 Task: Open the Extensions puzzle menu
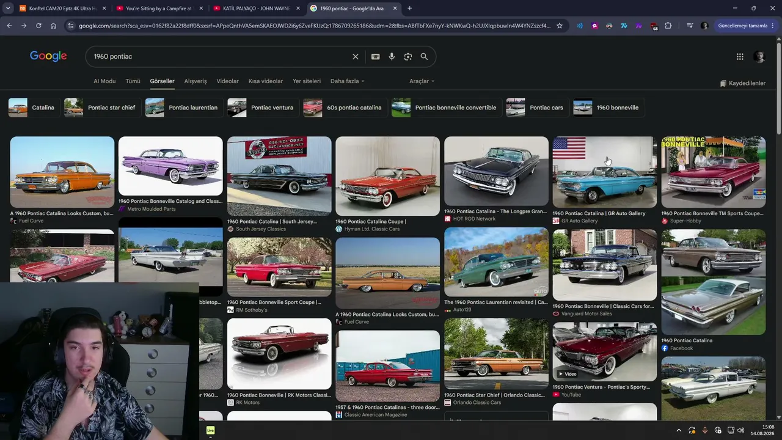[668, 26]
